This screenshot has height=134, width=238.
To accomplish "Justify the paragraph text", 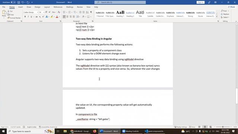I will point(74,17).
